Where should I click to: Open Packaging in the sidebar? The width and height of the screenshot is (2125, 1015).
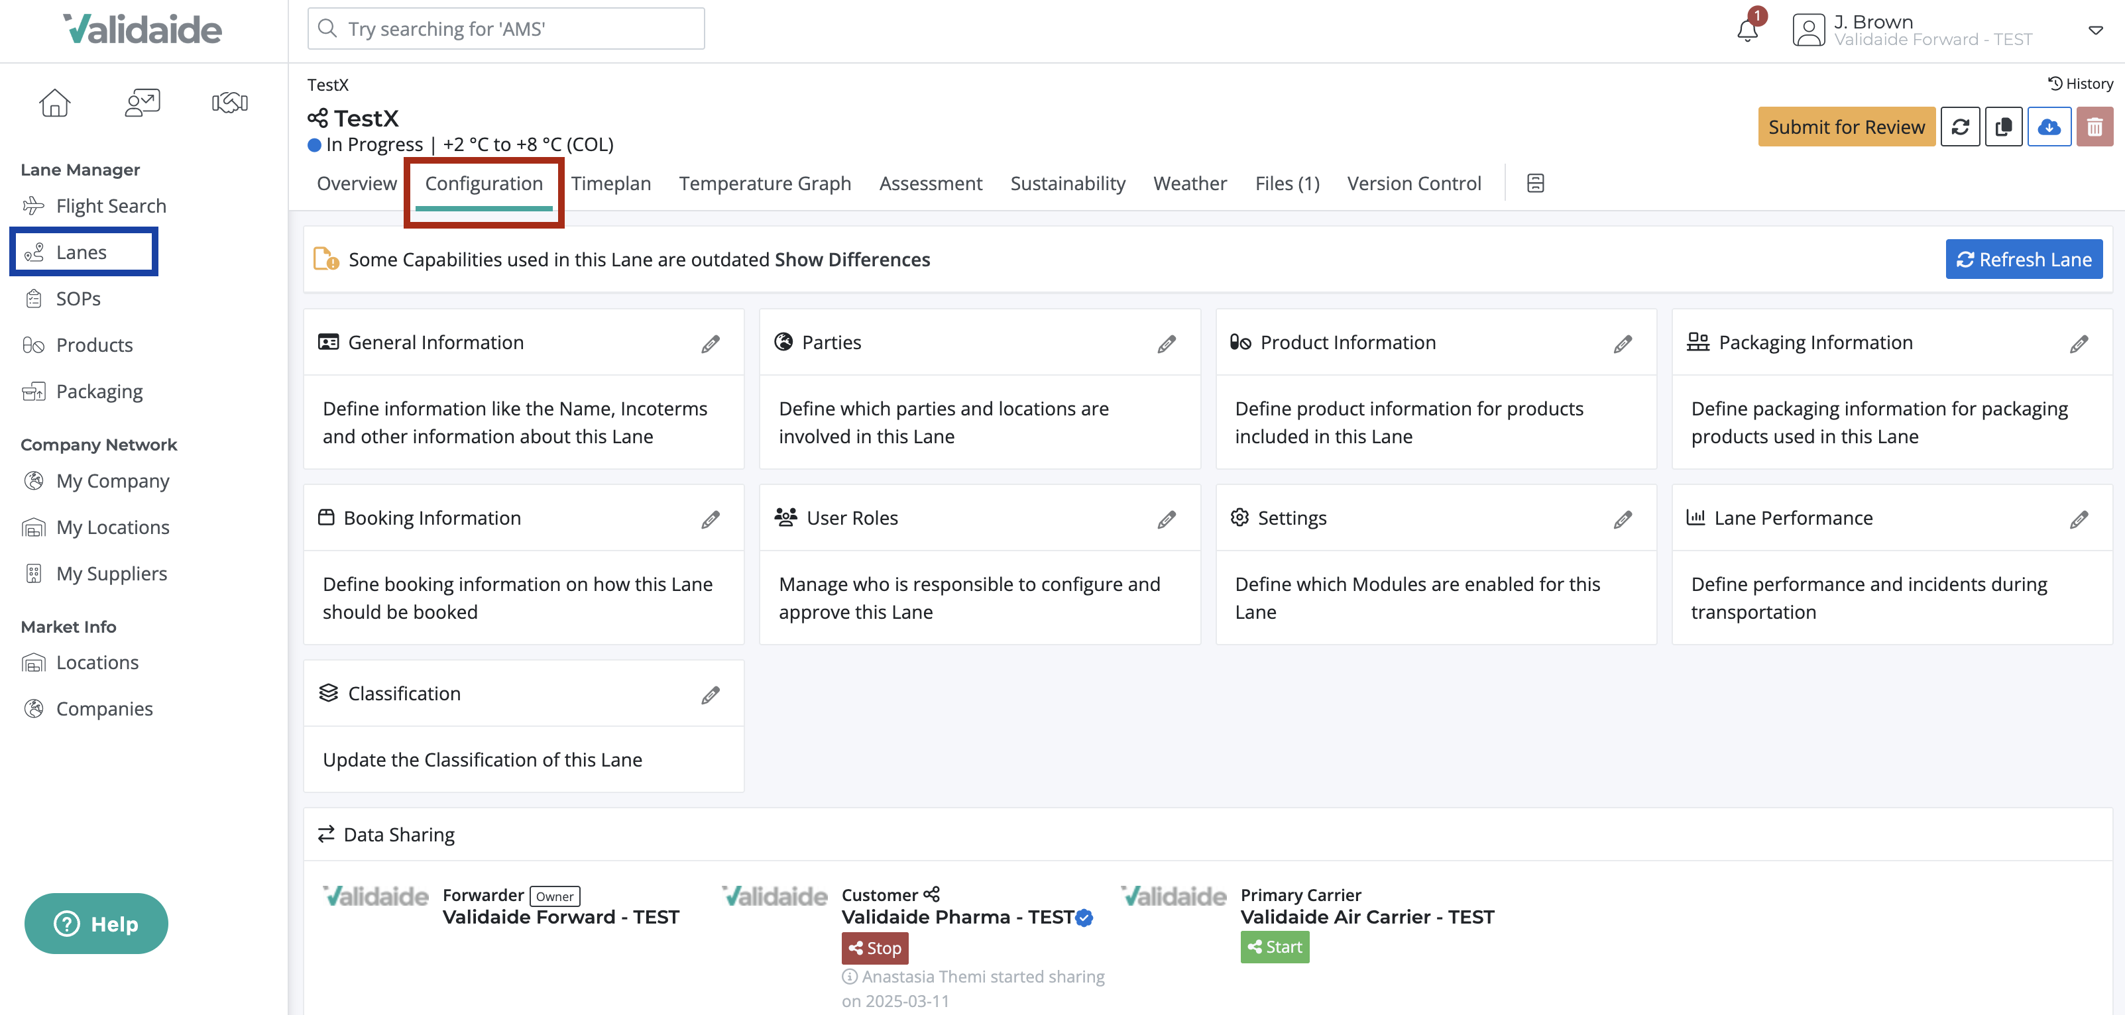(x=99, y=392)
